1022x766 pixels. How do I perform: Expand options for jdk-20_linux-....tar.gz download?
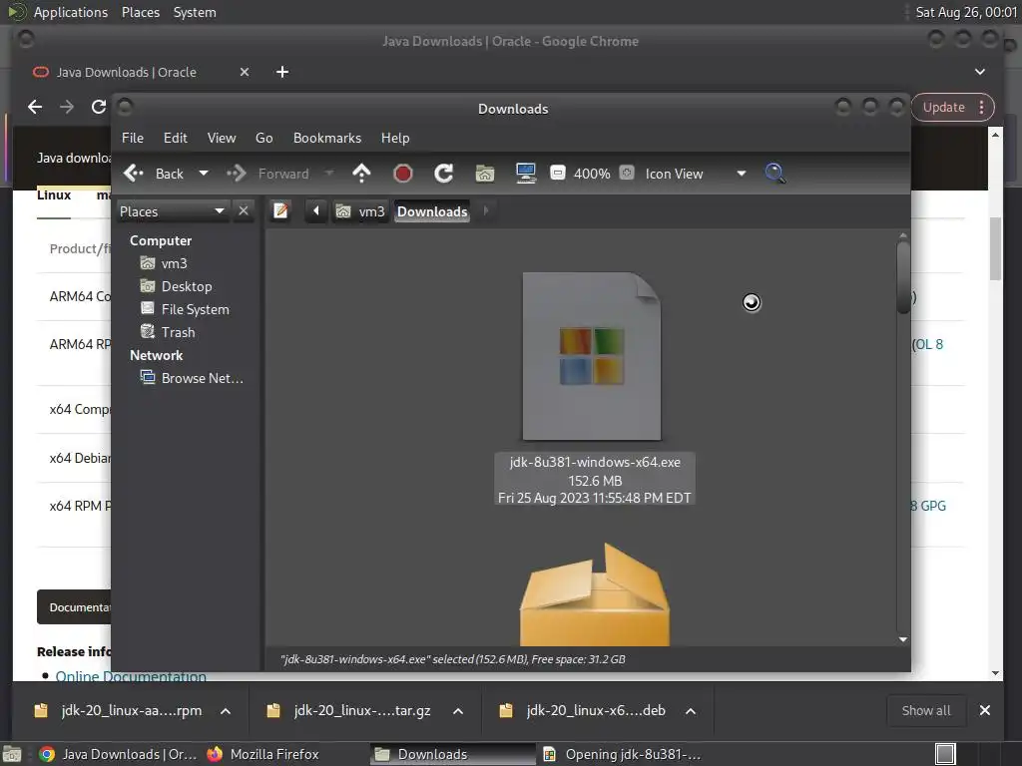point(458,710)
